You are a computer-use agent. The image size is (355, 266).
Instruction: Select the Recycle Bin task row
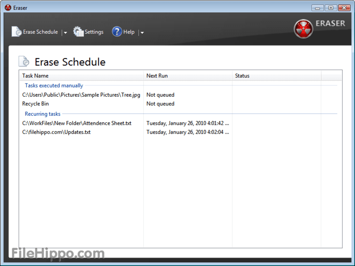(35, 104)
